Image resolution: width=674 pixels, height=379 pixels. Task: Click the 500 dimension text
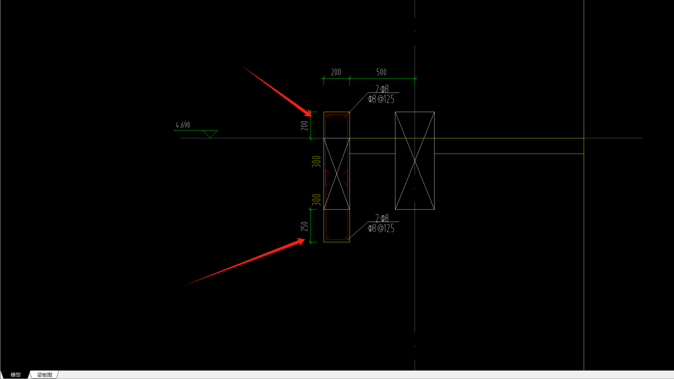[x=381, y=72]
